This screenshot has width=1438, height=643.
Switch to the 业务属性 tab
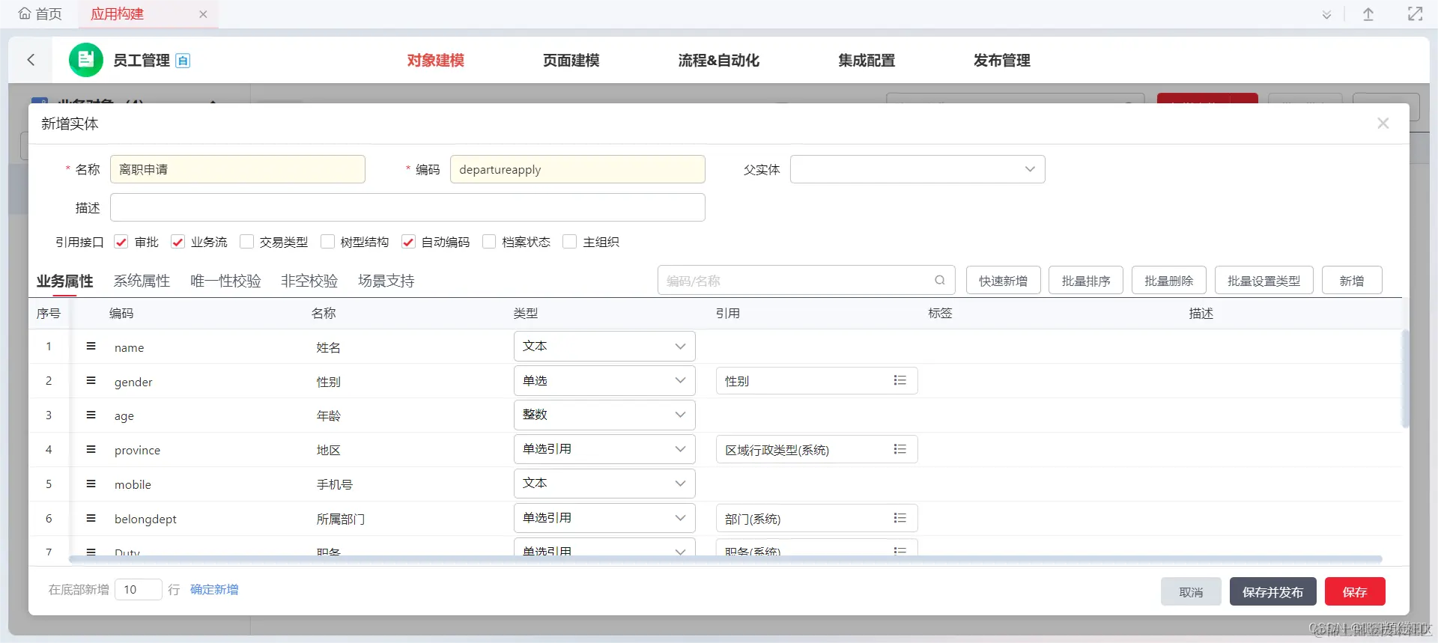(x=65, y=281)
